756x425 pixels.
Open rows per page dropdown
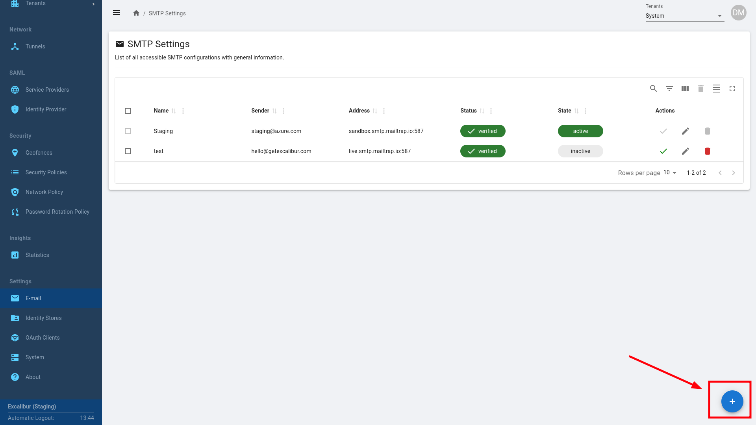[669, 173]
